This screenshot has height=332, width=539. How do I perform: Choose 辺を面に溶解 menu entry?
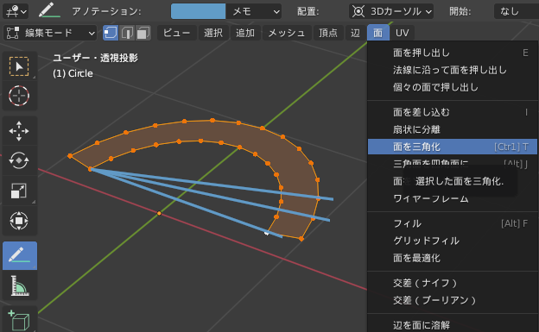(453, 325)
